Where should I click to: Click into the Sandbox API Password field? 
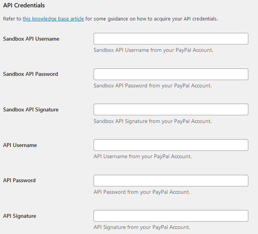(x=171, y=74)
